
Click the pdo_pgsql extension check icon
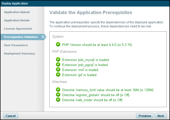click(x=58, y=65)
